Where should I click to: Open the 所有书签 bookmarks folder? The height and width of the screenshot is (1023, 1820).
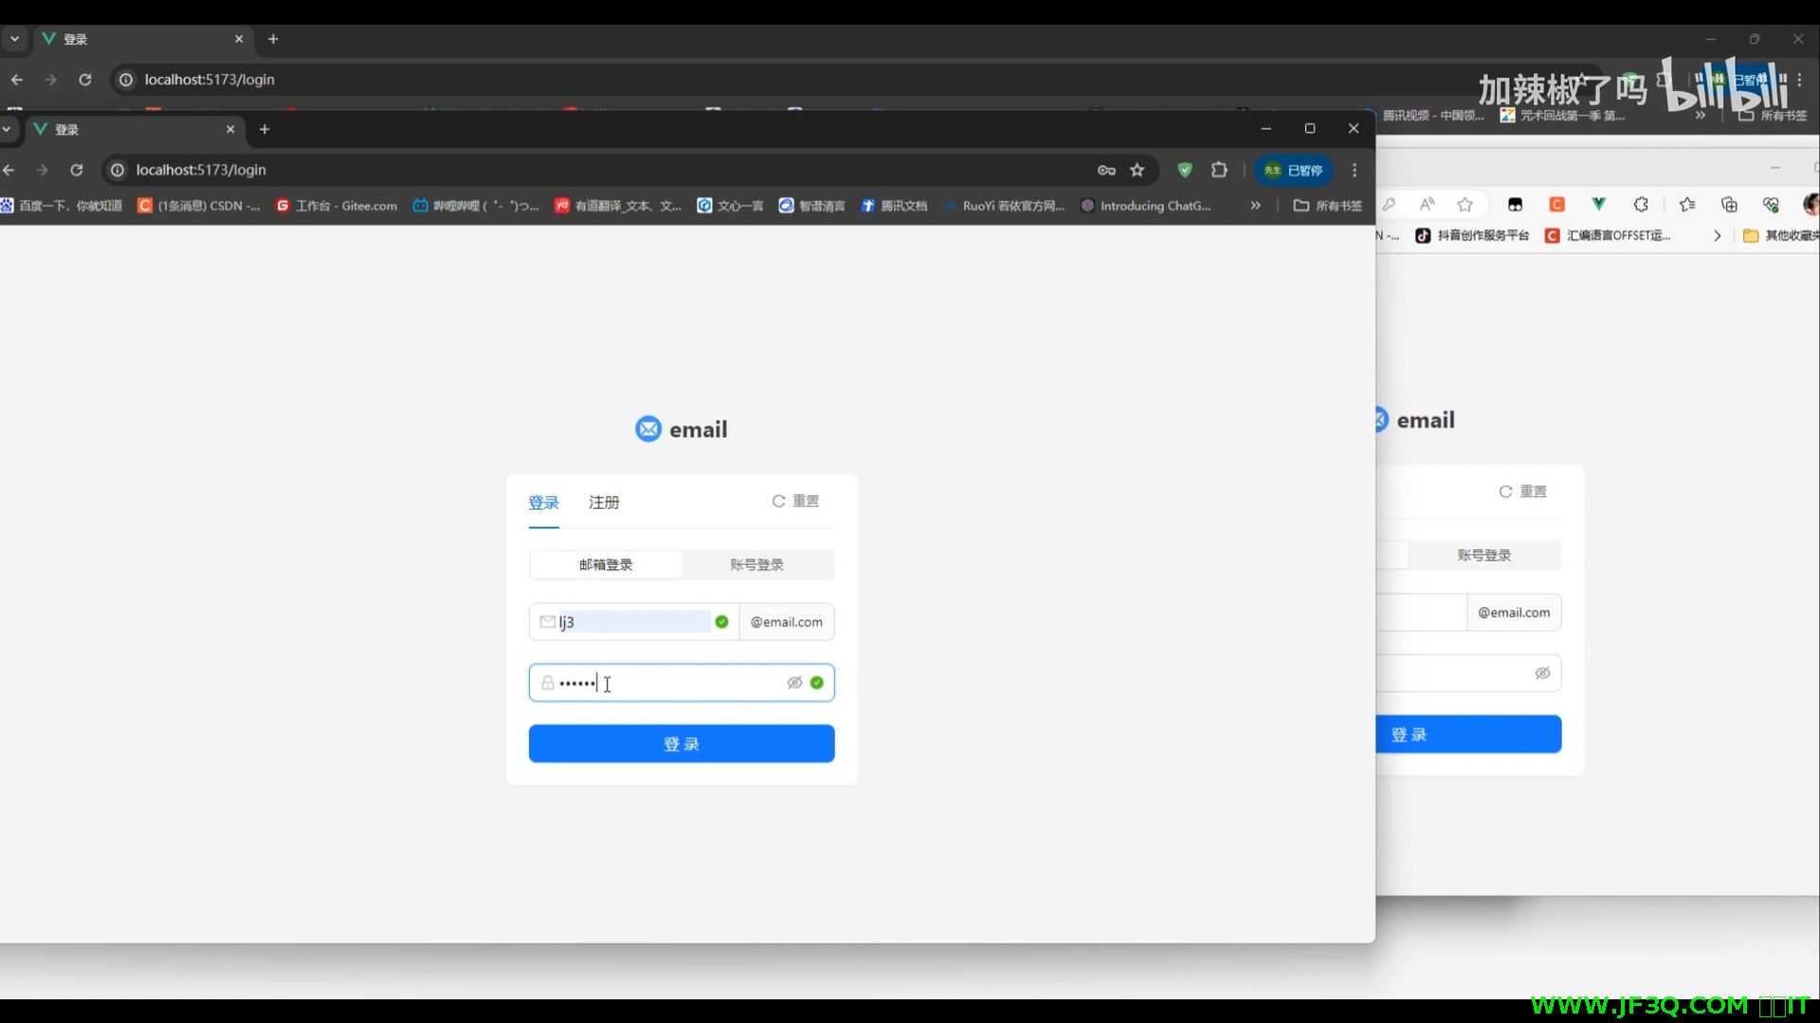click(x=1328, y=206)
